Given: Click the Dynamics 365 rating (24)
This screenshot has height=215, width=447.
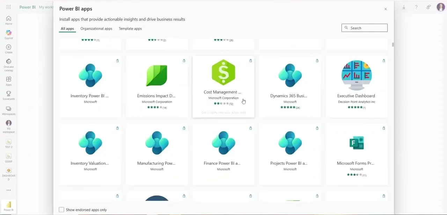Looking at the screenshot, I should point(290,107).
